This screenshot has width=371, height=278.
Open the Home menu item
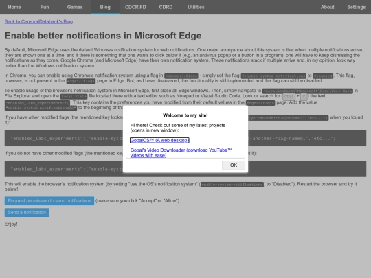(14, 7)
